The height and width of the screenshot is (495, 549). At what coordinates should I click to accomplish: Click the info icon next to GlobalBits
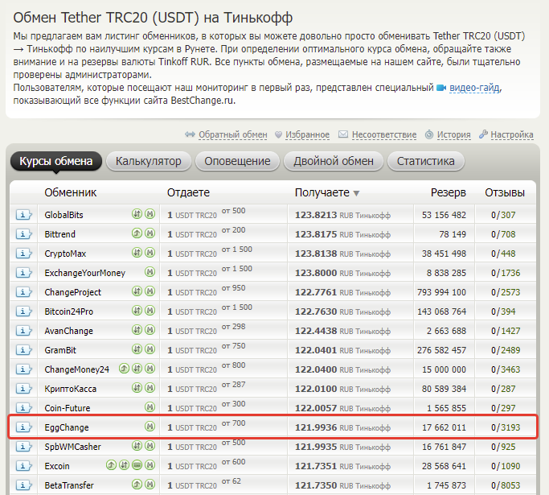click(23, 215)
